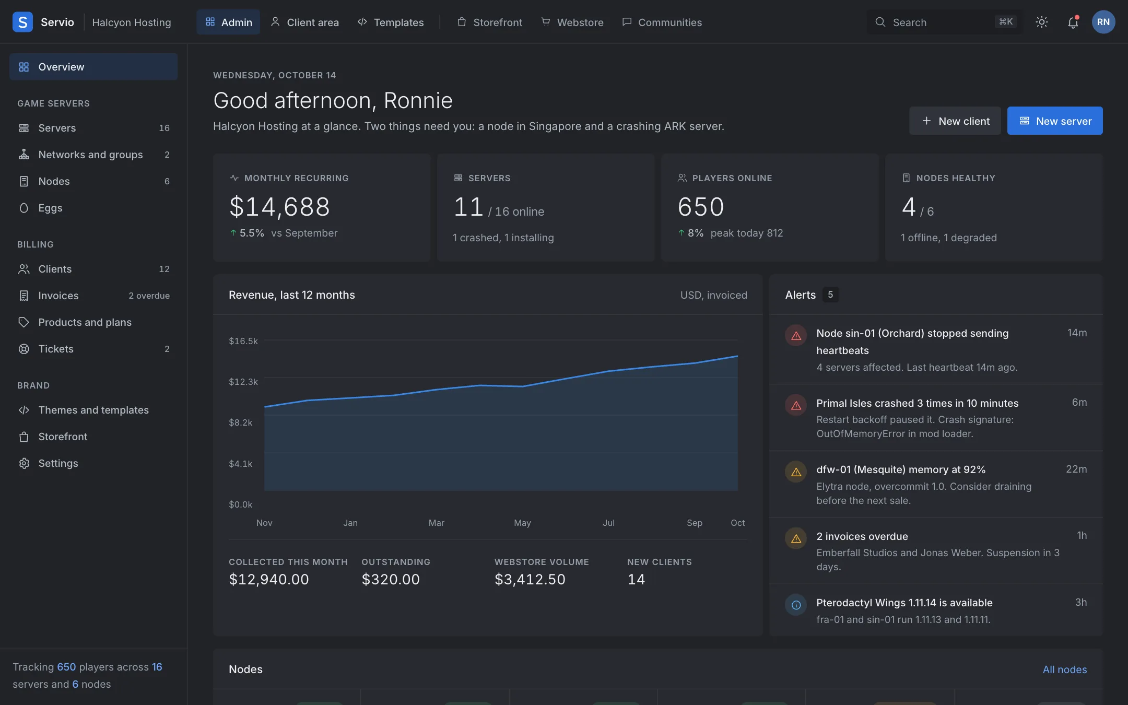Open Storefront in the top navigation
This screenshot has width=1128, height=705.
(x=490, y=22)
